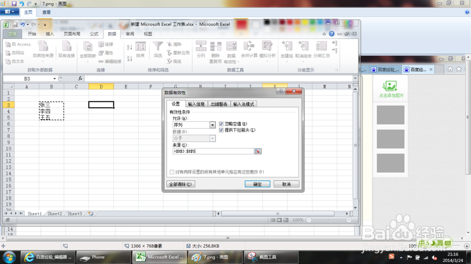Click the Windows Start button
The width and height of the screenshot is (471, 264).
pyautogui.click(x=9, y=257)
